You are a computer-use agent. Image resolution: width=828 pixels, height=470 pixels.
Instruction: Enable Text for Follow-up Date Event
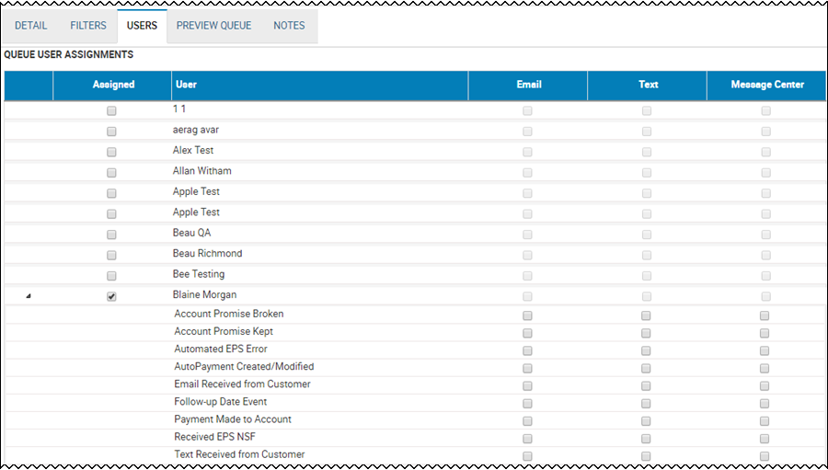pos(646,404)
